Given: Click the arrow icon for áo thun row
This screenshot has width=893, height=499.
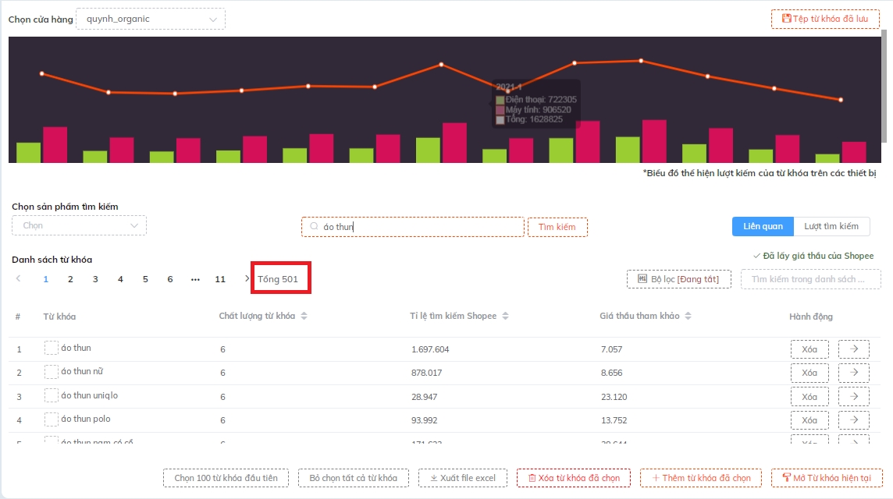Looking at the screenshot, I should [853, 349].
